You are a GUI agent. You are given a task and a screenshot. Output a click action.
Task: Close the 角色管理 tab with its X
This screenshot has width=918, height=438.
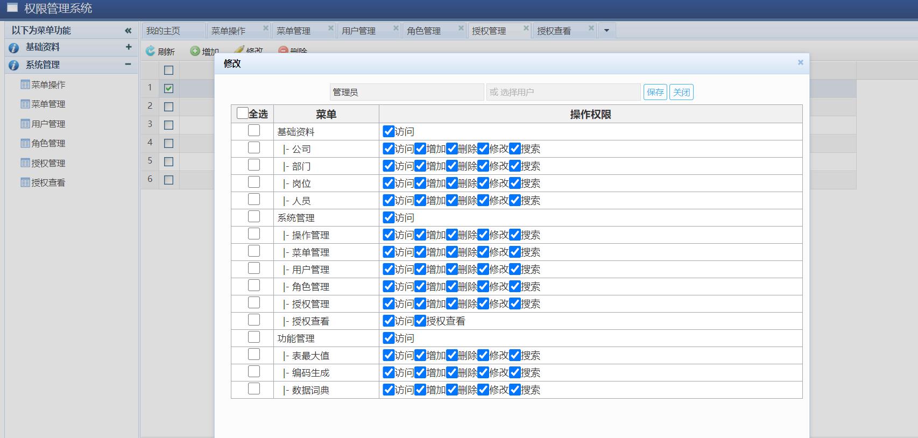coord(461,28)
